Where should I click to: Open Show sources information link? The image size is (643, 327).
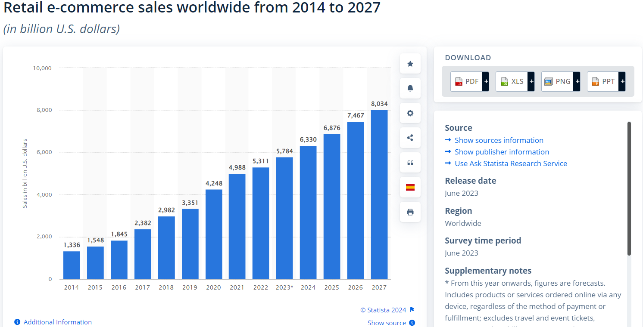(499, 140)
